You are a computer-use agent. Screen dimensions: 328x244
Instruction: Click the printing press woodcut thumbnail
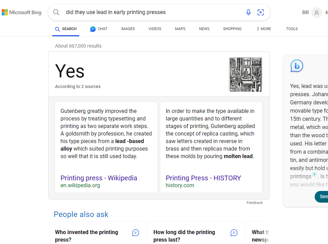point(245,75)
